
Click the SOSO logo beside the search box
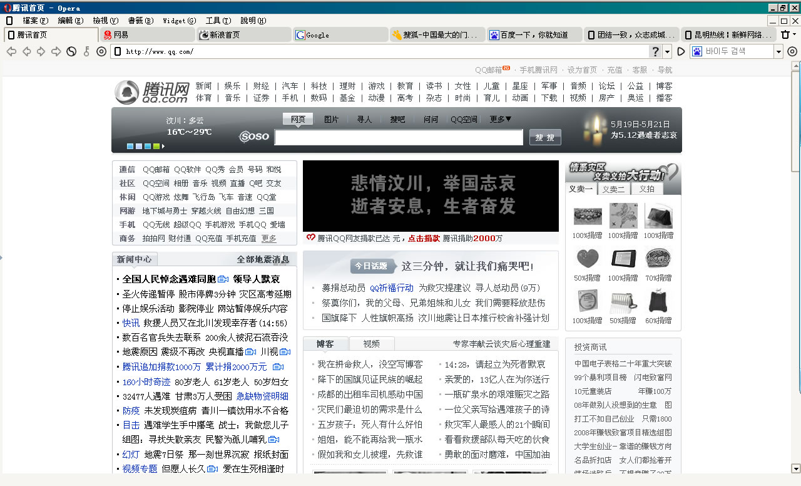(254, 137)
